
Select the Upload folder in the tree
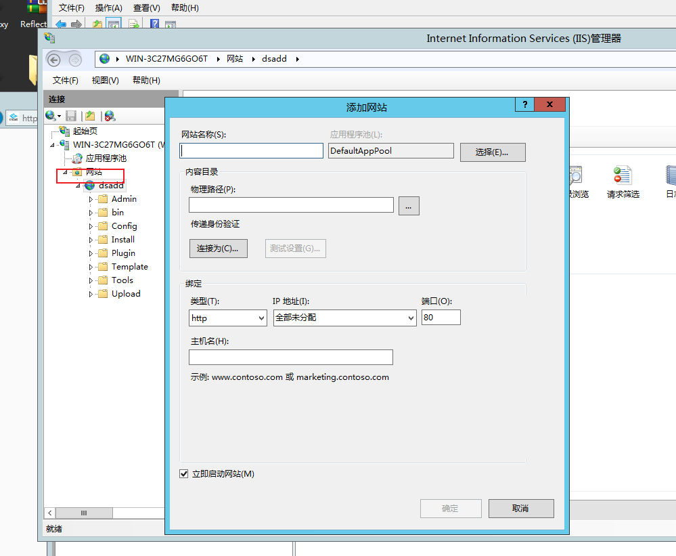pyautogui.click(x=126, y=294)
